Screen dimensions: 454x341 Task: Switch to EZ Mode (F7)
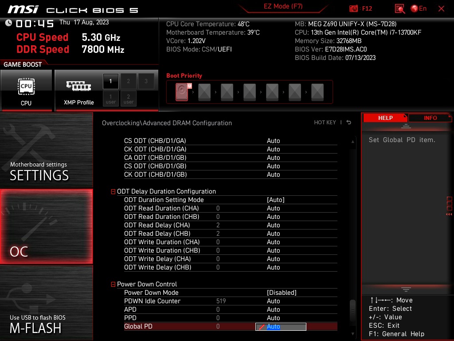tap(283, 6)
